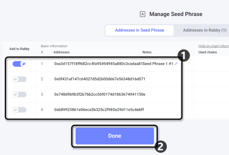Click the Done button
The height and width of the screenshot is (155, 229).
point(115,136)
